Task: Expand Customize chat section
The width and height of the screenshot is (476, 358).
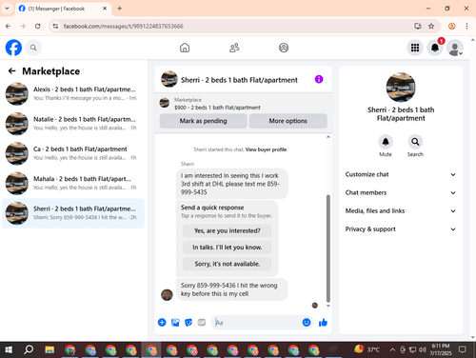Action: tap(401, 174)
